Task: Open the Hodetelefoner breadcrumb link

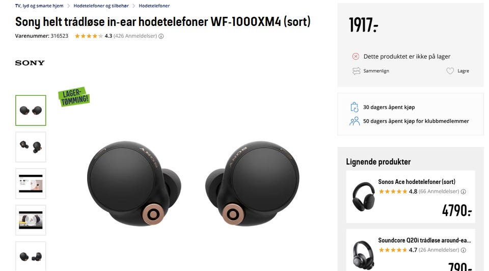Action: pyautogui.click(x=154, y=6)
